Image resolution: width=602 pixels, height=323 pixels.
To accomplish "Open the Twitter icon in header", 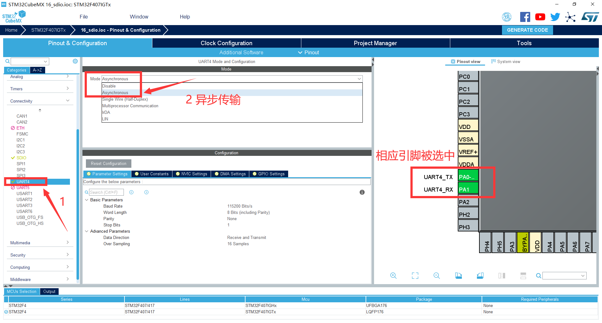I will pos(555,17).
